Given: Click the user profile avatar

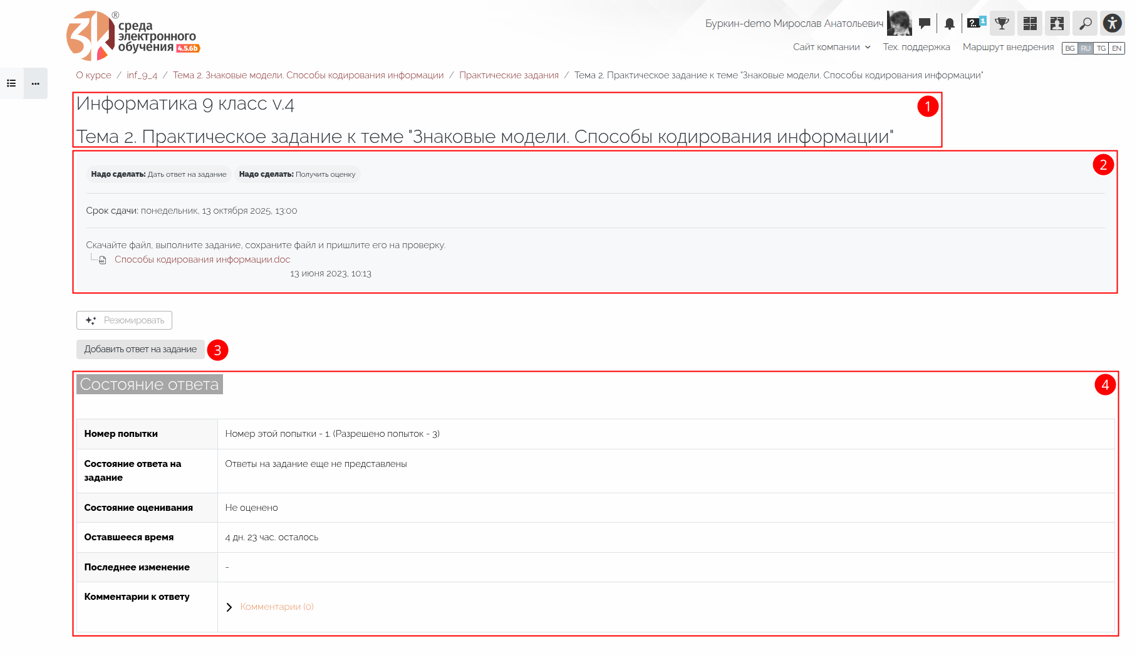Looking at the screenshot, I should pyautogui.click(x=899, y=24).
